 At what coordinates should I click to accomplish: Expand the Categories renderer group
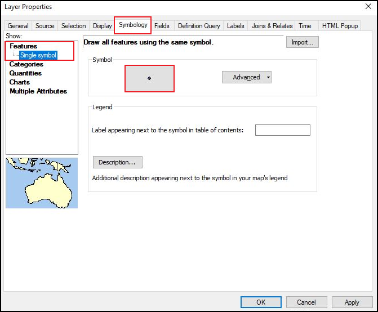pos(26,64)
